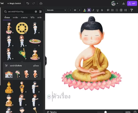The image size is (138, 113).
Task: Click the redo arrow icon
Action: 34,3
